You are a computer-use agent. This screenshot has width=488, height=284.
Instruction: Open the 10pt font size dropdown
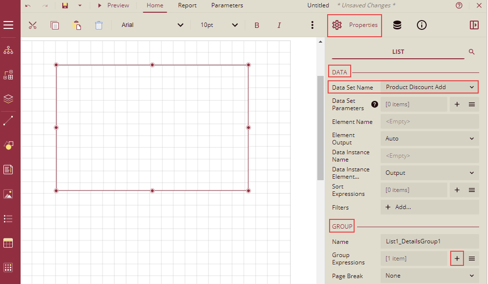coord(219,25)
